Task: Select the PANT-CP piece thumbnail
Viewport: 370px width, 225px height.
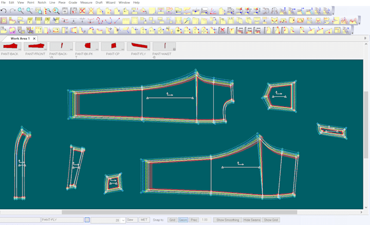Action: pyautogui.click(x=113, y=46)
